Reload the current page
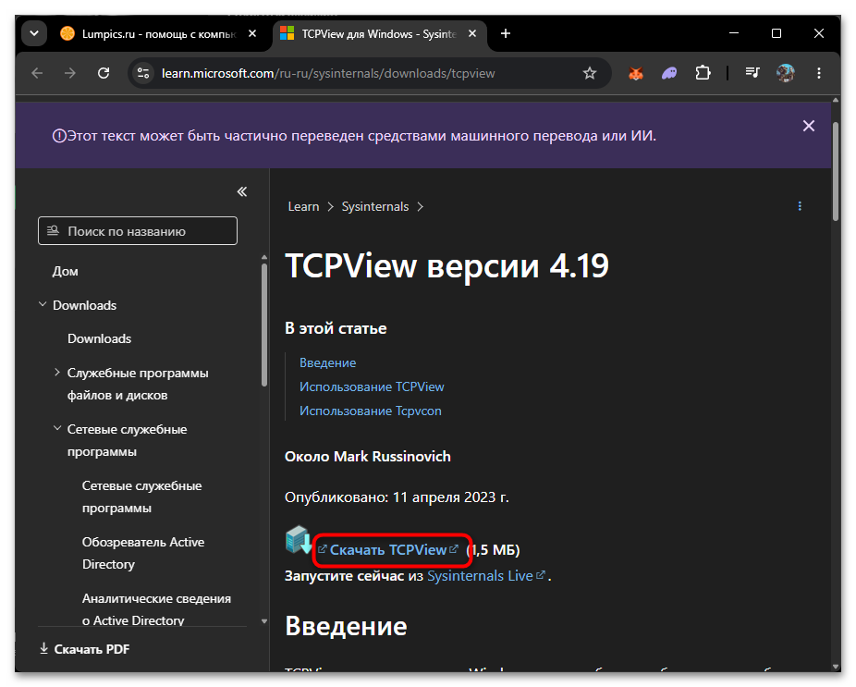 [x=104, y=73]
